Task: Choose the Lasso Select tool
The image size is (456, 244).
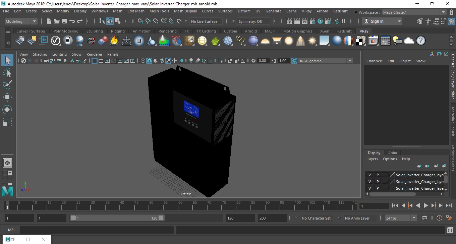Action: [7, 72]
